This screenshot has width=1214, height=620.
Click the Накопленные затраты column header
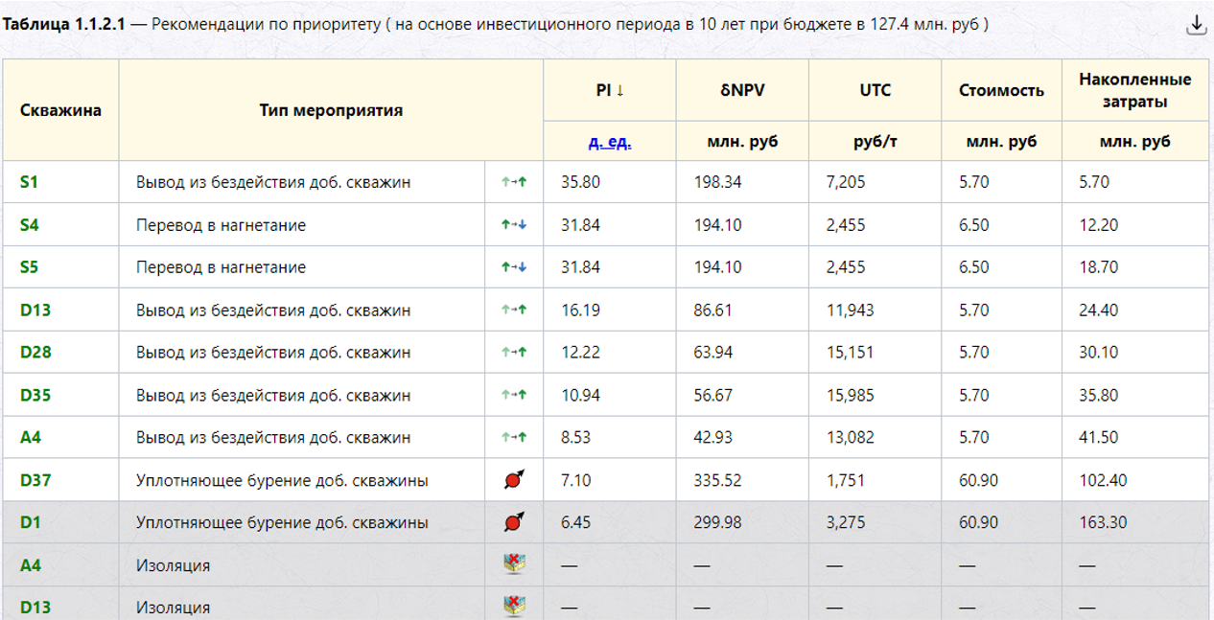click(1135, 89)
